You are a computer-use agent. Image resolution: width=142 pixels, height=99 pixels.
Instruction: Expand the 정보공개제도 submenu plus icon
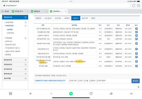[x=26, y=22]
